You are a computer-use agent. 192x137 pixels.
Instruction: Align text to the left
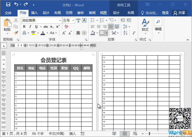tap(93, 27)
